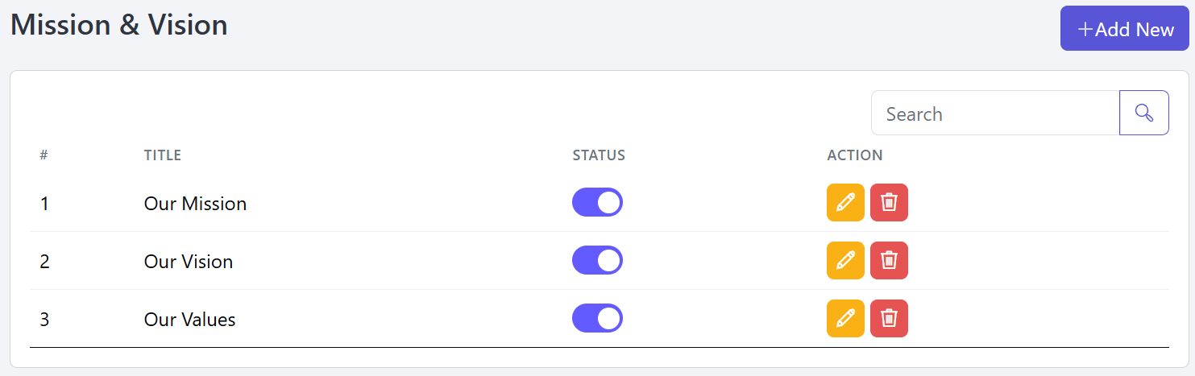Edit the Our Mission entry
The image size is (1195, 376).
pyautogui.click(x=845, y=202)
